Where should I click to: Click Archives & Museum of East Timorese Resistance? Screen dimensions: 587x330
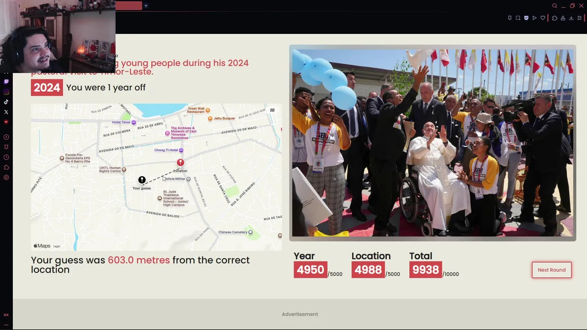click(180, 133)
